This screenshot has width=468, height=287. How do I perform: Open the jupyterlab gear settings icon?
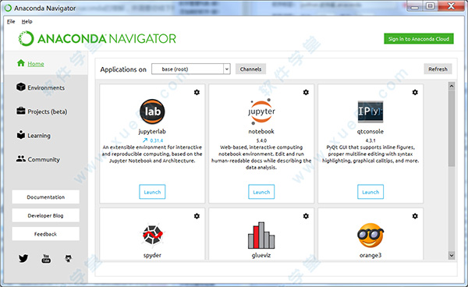(197, 92)
